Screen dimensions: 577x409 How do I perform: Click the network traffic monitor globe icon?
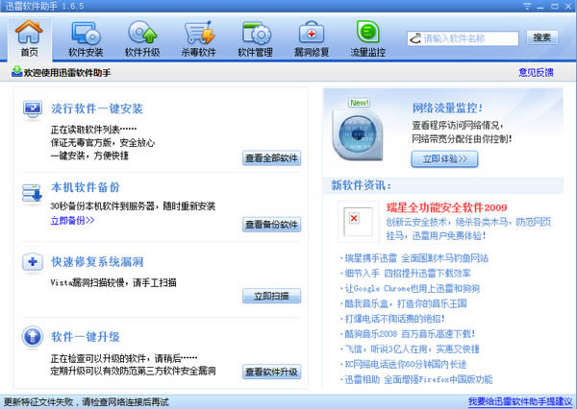(357, 134)
